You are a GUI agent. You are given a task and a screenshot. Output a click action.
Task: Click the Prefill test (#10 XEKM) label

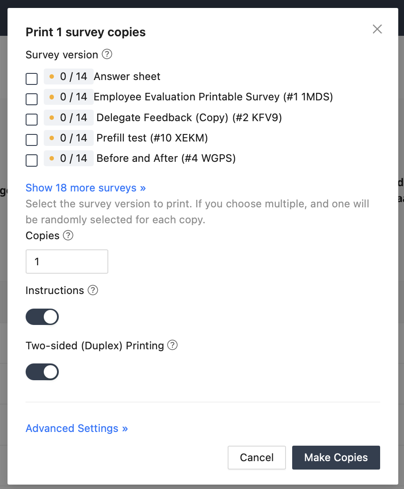(x=152, y=138)
